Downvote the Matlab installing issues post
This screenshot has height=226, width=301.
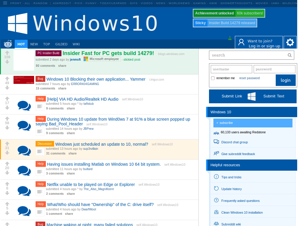coord(7,173)
